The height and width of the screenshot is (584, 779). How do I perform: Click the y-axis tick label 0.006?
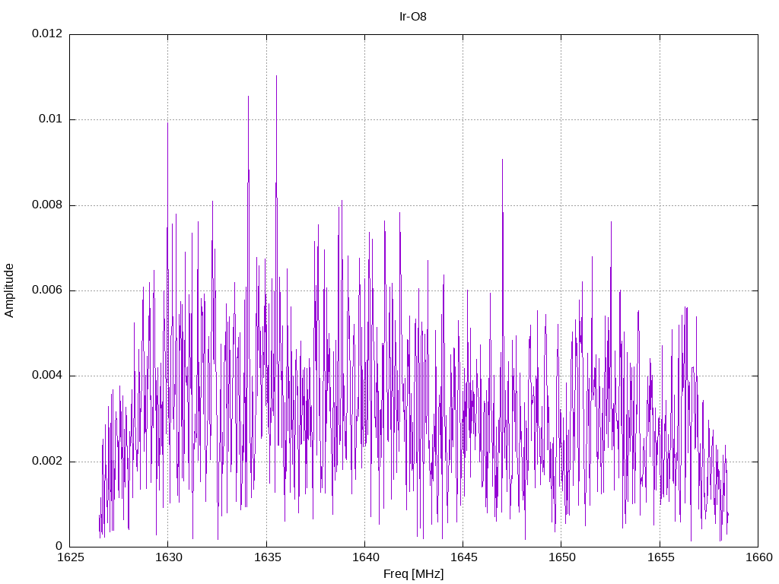point(47,290)
